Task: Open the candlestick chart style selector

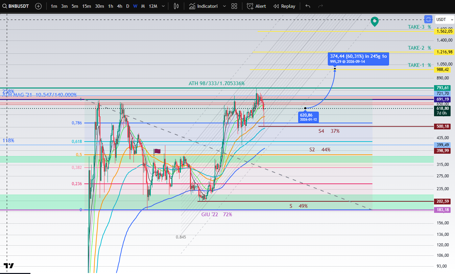Action: pos(176,6)
